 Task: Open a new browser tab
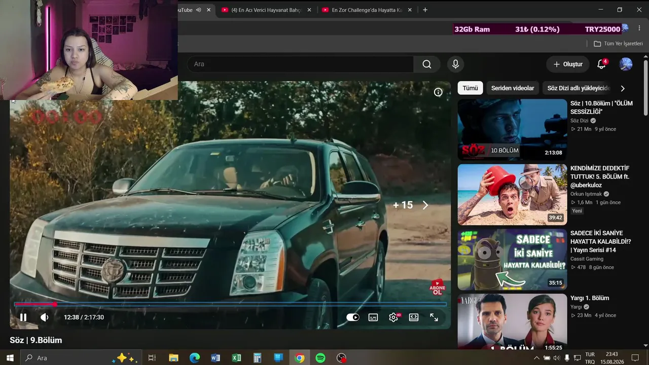pyautogui.click(x=425, y=10)
